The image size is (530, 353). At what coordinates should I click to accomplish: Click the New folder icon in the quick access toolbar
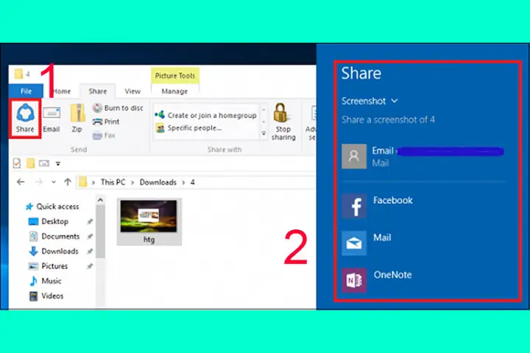(30, 163)
